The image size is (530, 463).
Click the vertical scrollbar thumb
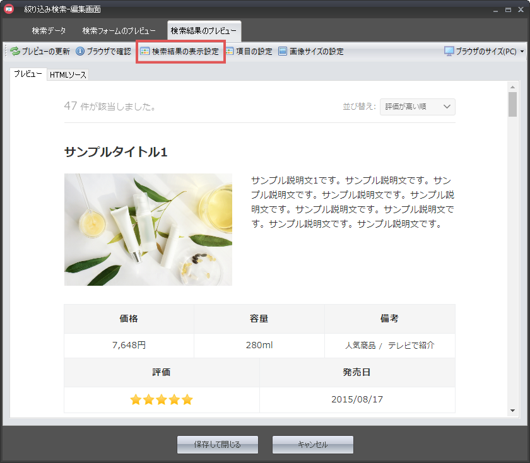pyautogui.click(x=512, y=105)
